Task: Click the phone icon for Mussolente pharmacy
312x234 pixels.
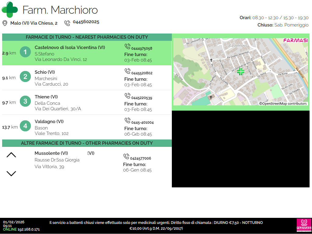Action: click(126, 156)
